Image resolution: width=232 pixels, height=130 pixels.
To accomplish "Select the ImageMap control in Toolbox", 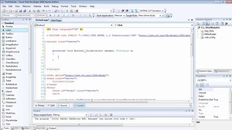I will (11, 77).
